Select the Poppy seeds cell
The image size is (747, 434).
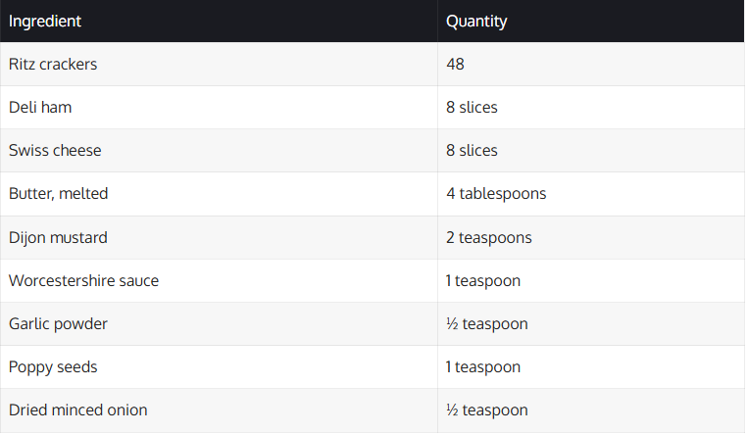pyautogui.click(x=53, y=366)
